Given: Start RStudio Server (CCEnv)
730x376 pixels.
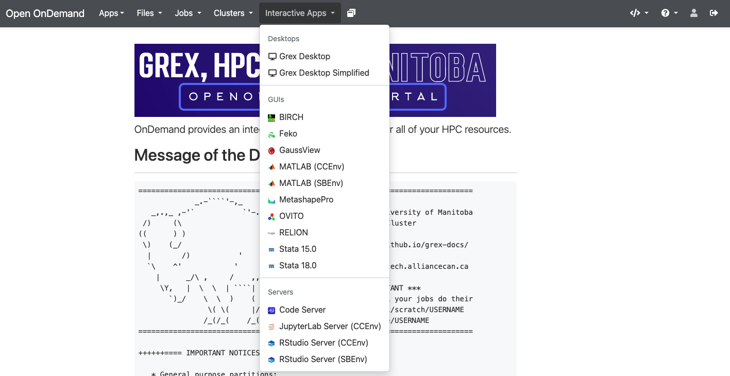Looking at the screenshot, I should 325,343.
